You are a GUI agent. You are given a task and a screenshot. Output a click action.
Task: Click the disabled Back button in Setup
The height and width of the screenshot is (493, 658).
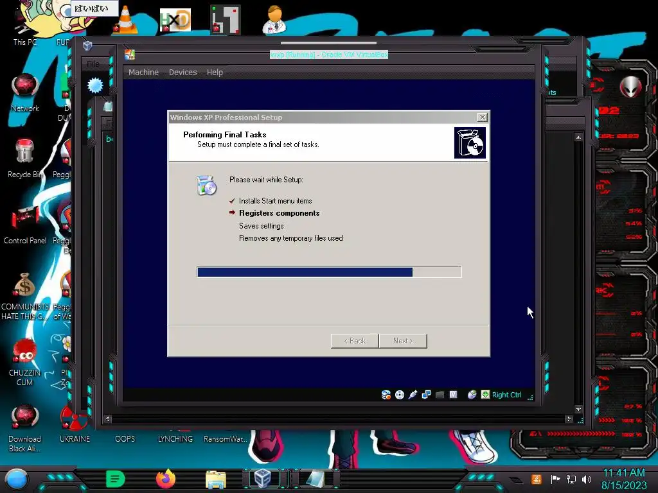tap(355, 341)
